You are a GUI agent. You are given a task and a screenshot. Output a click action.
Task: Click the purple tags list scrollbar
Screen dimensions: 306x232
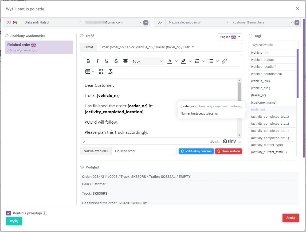click(x=297, y=73)
